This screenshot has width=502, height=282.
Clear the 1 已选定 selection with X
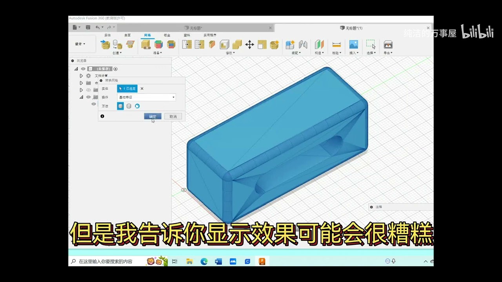coord(142,89)
